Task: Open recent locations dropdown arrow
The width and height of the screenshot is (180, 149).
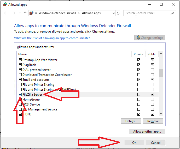Action: click(20, 13)
